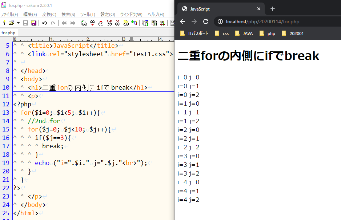
Task: Open a file with the folder icon
Action: tap(11, 23)
